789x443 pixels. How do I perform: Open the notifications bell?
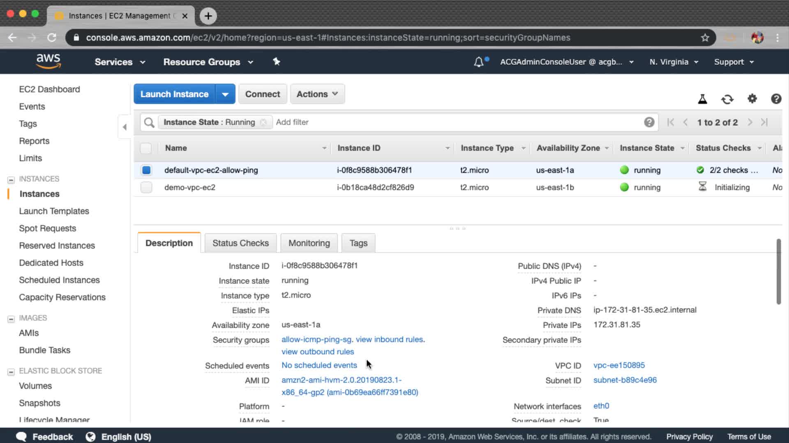point(479,62)
